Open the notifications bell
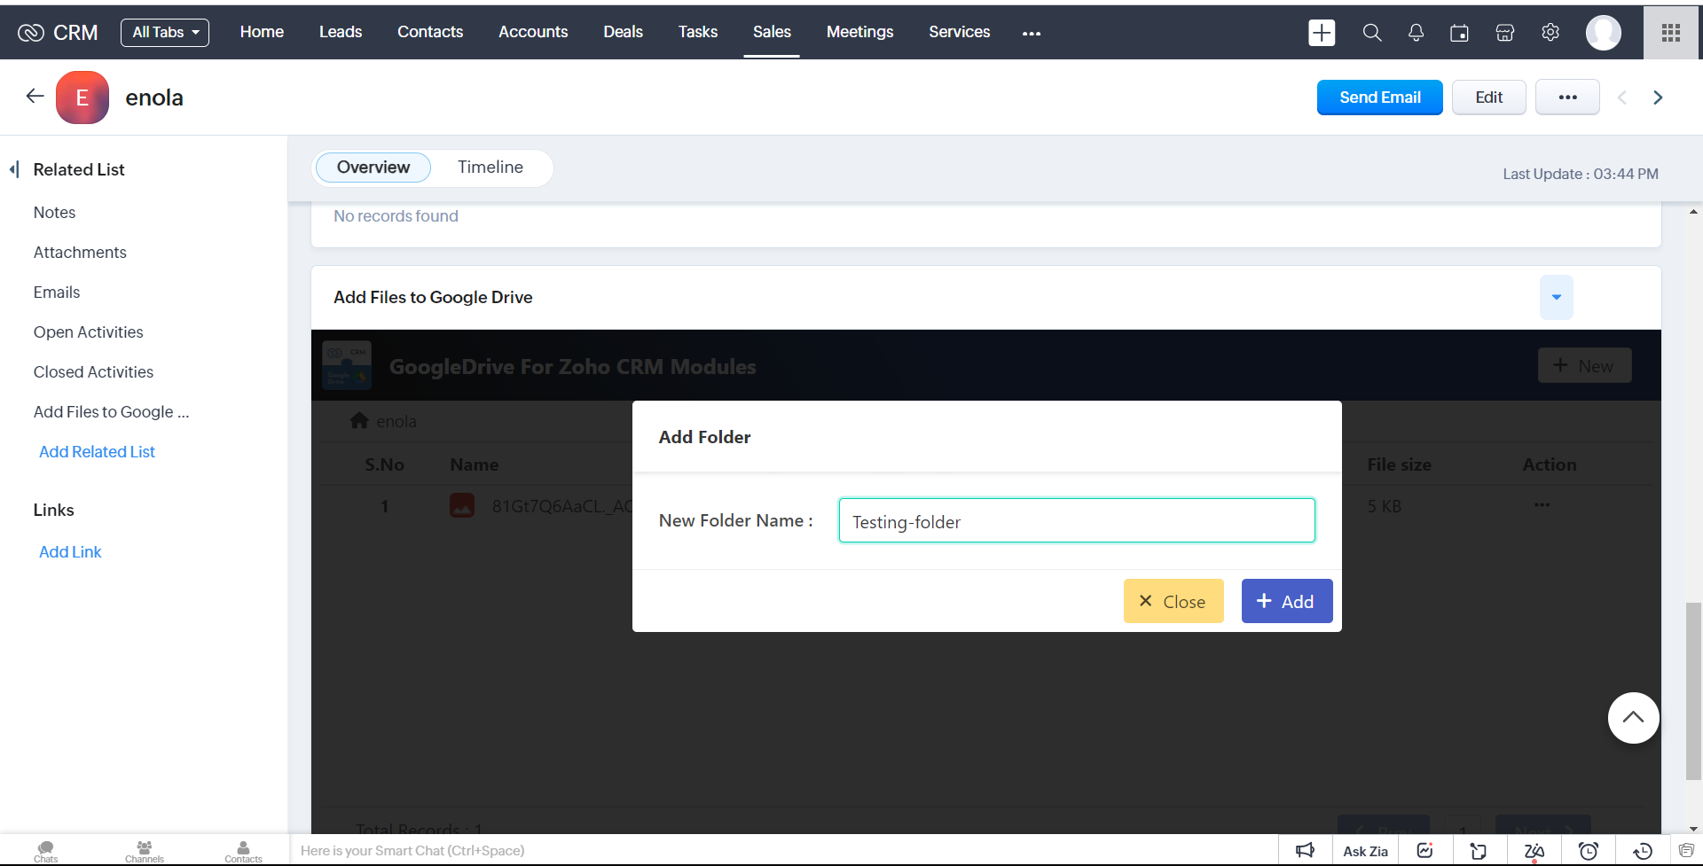 pos(1416,33)
